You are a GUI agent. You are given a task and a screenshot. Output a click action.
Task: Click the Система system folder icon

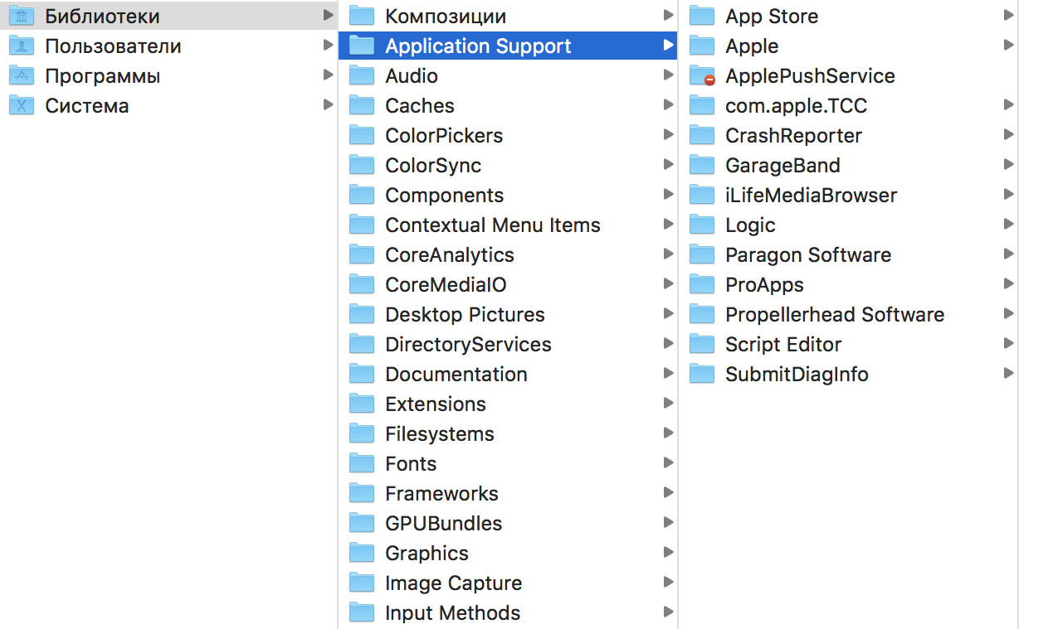point(22,105)
